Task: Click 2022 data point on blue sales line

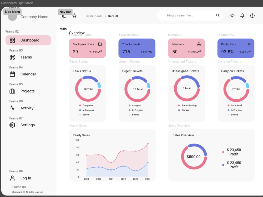Action: 123,166
